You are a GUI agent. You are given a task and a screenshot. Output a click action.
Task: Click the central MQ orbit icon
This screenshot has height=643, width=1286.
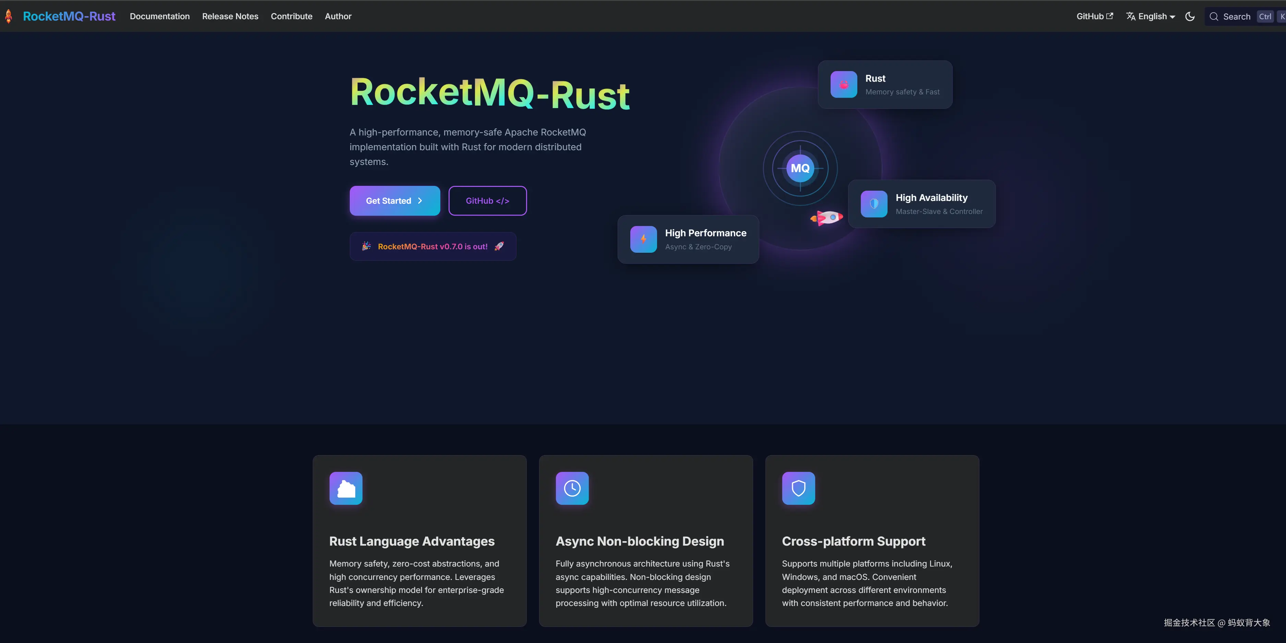click(800, 168)
